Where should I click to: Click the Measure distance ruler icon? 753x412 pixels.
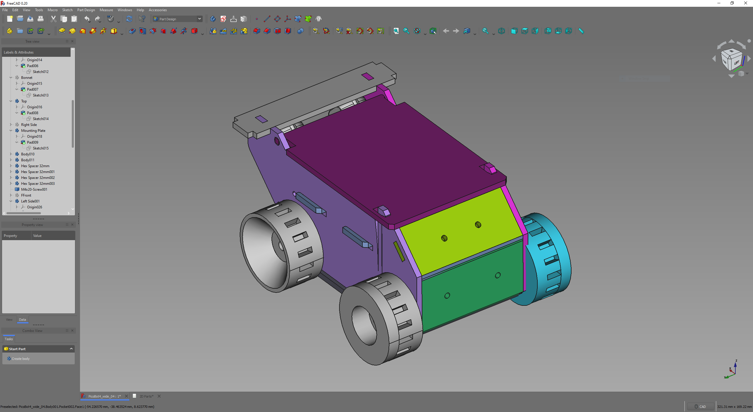[x=581, y=31]
